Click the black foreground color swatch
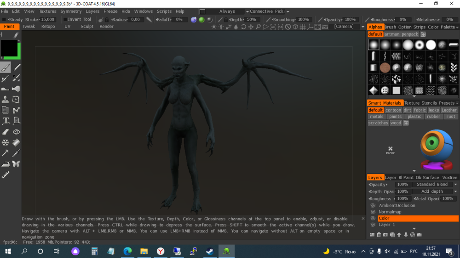The width and height of the screenshot is (460, 258). (x=9, y=48)
